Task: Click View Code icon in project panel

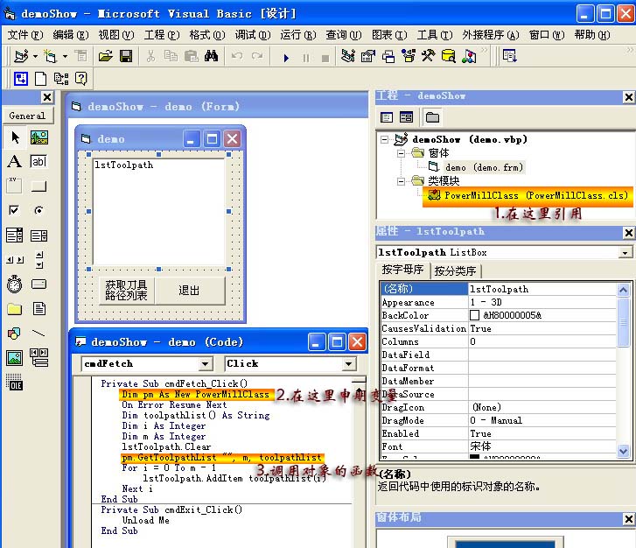Action: [x=387, y=117]
